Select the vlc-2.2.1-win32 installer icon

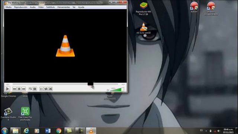[x=144, y=28]
